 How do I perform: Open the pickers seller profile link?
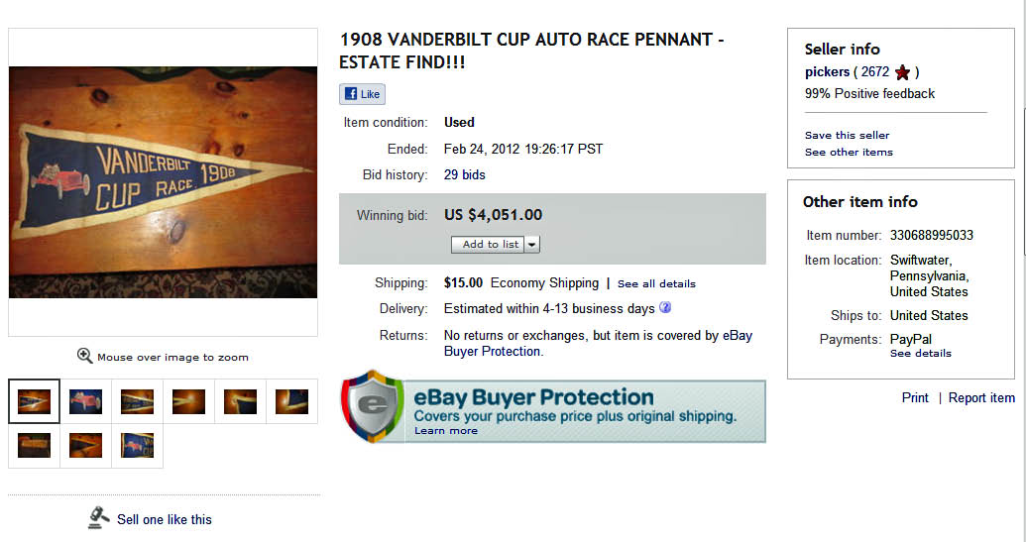tap(827, 72)
